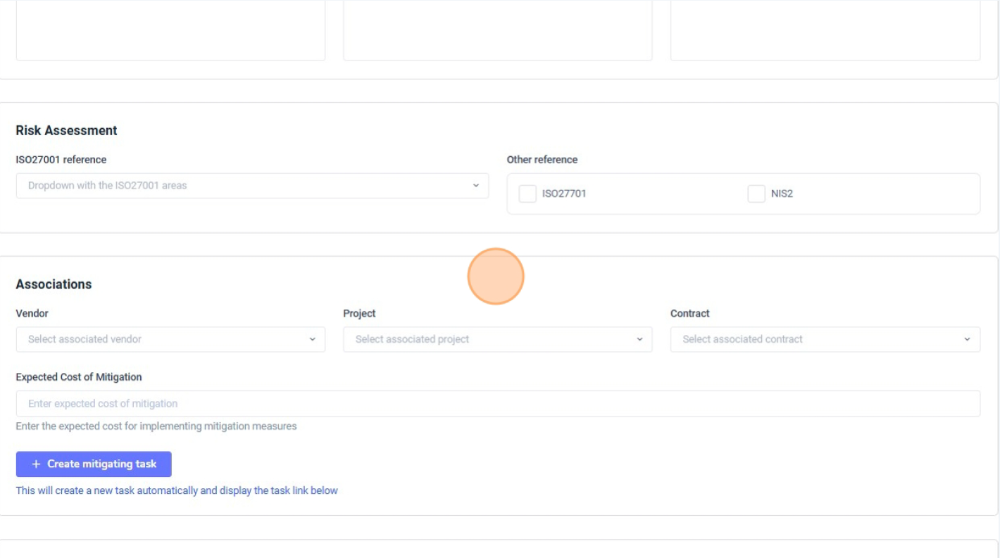Click the plus icon on Create mitigating task

37,464
